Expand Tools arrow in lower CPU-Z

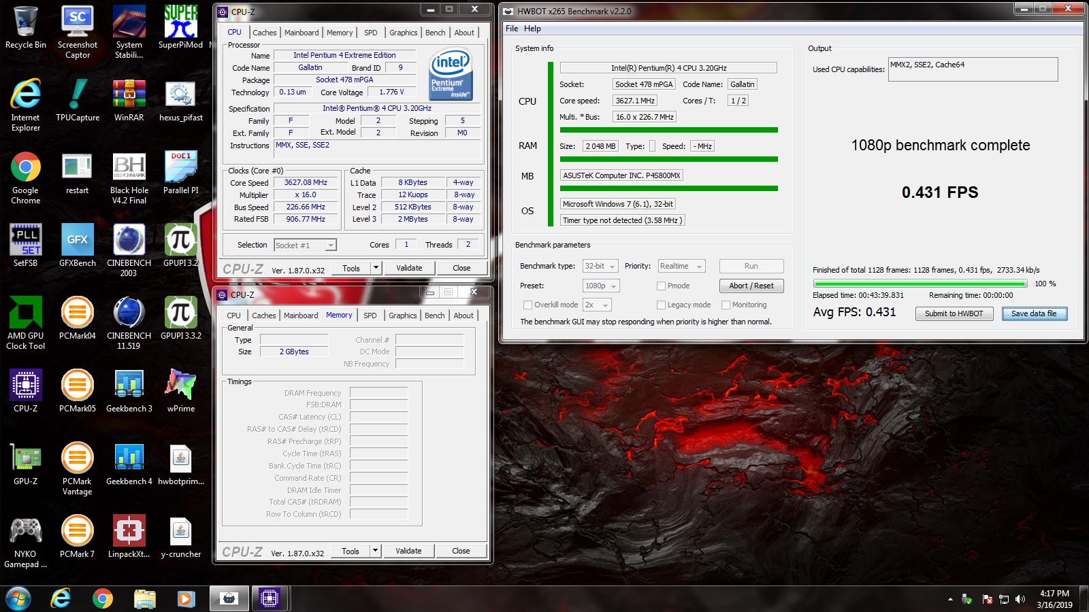click(375, 551)
